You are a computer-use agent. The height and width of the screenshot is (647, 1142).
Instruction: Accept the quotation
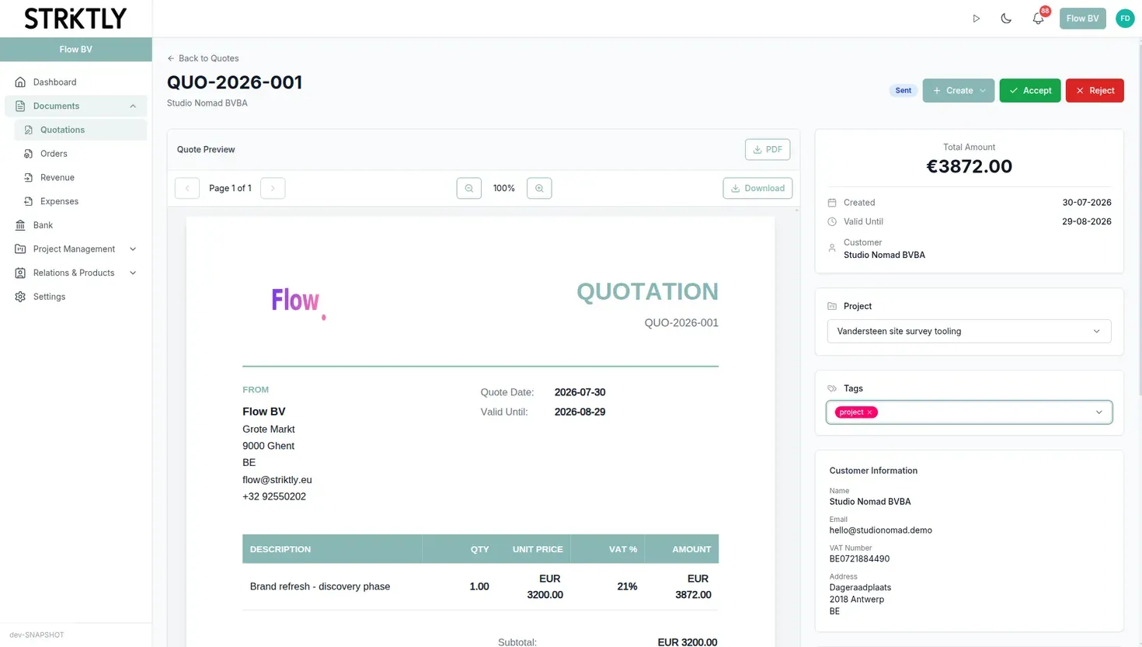[1029, 90]
